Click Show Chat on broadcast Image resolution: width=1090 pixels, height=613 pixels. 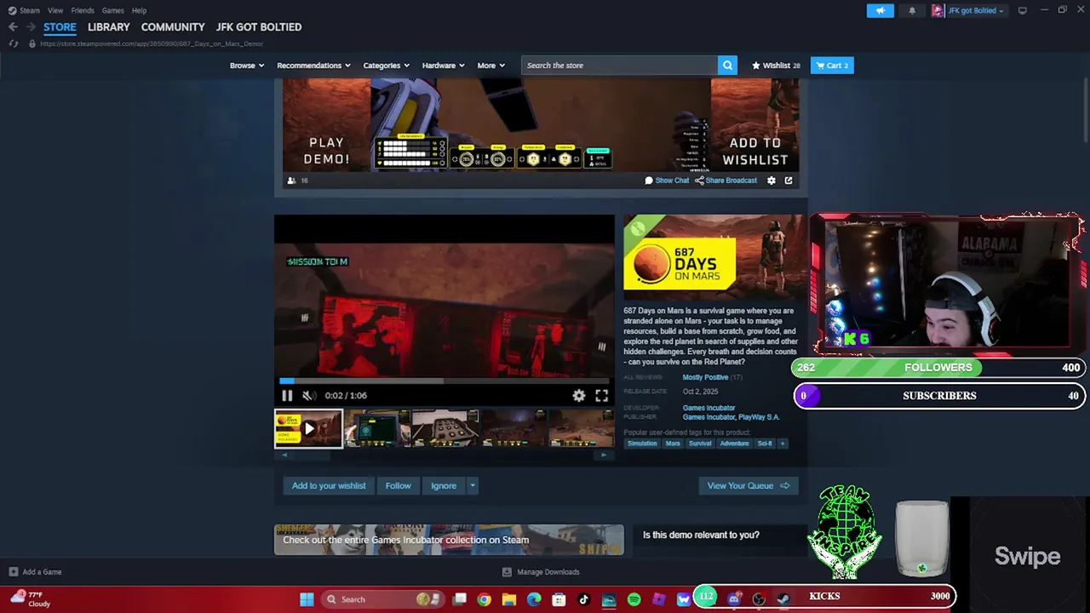(667, 180)
